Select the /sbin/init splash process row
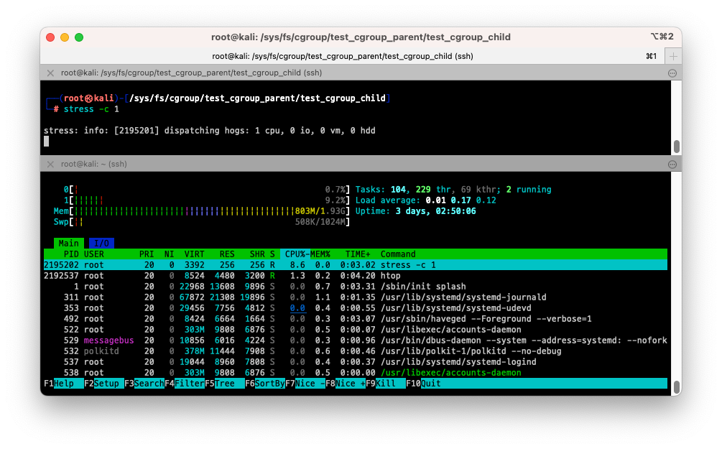This screenshot has height=449, width=722. pos(356,287)
